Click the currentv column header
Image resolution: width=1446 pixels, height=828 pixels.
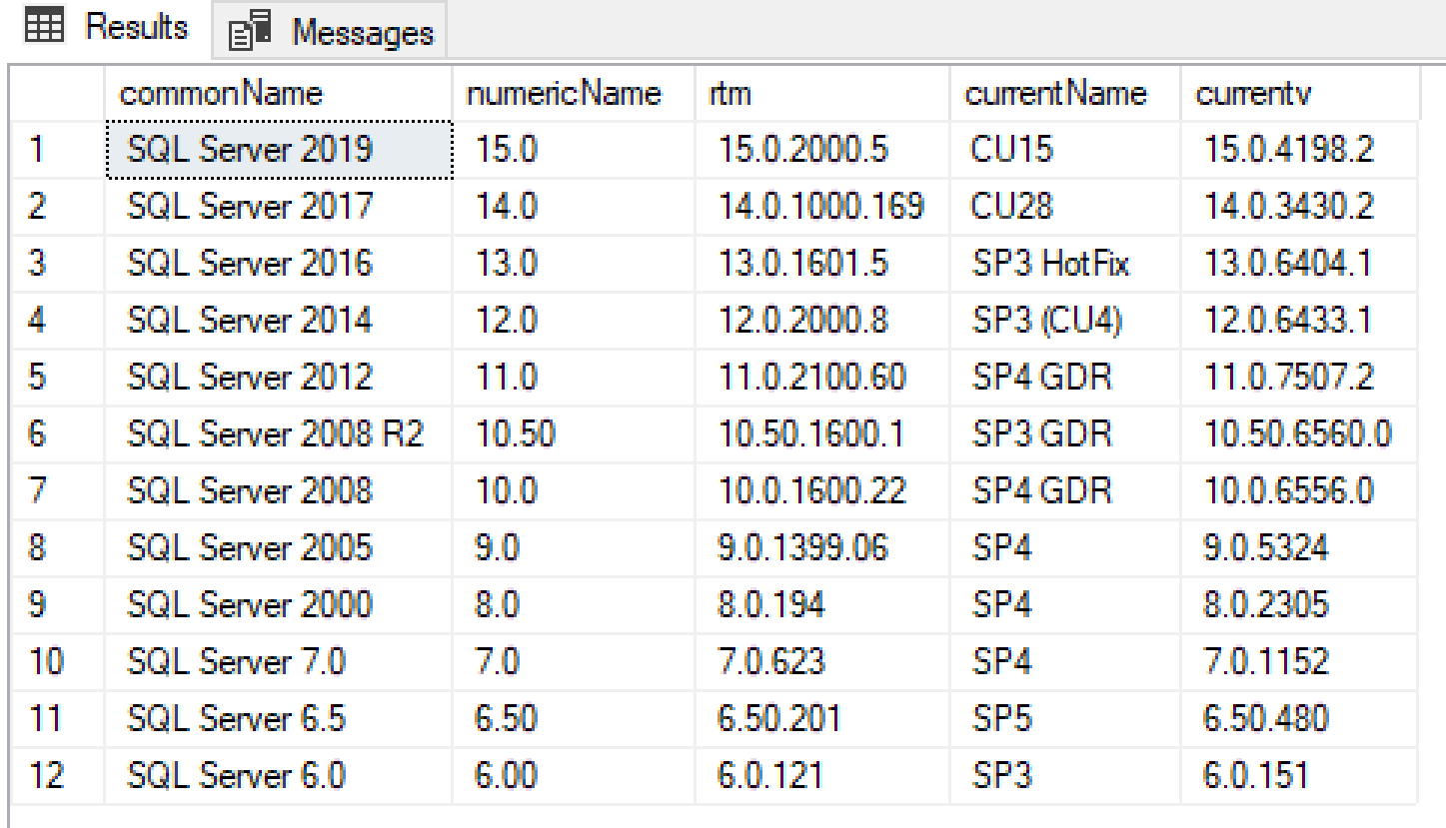click(1253, 94)
